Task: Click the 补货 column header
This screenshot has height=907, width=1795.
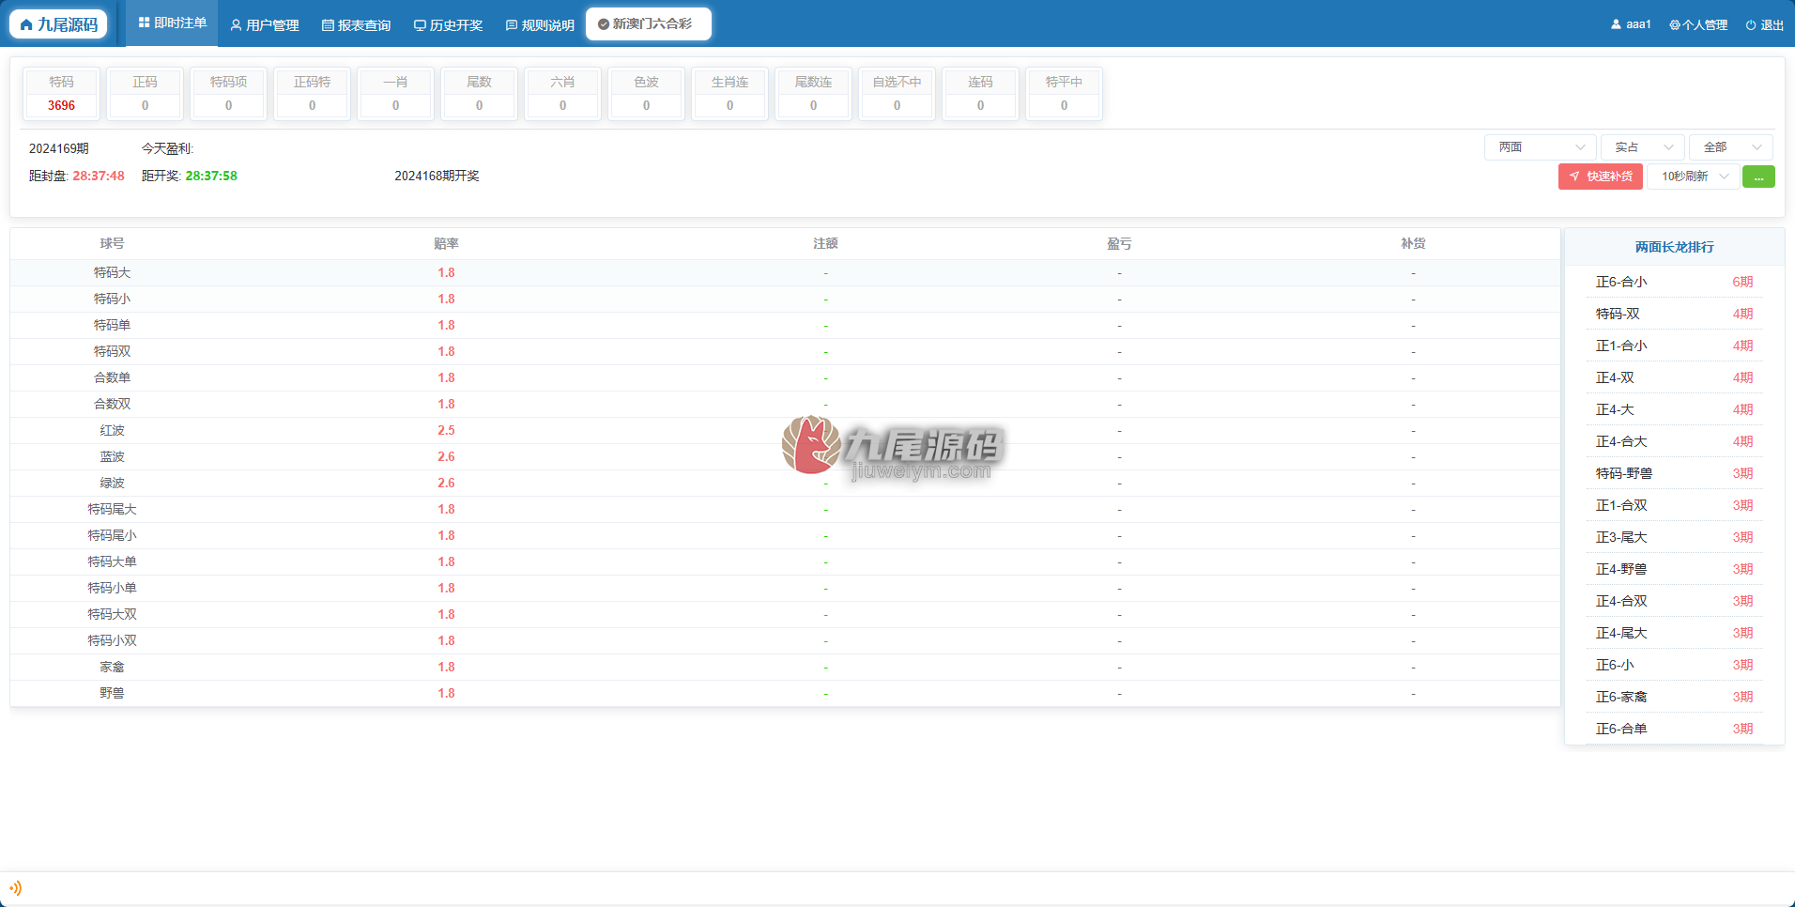Action: coord(1413,243)
